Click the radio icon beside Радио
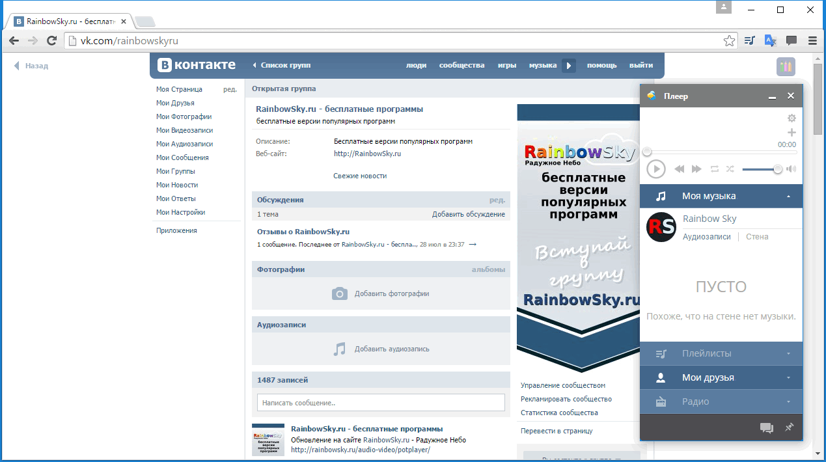Screen dimensions: 826x462 click(x=661, y=402)
